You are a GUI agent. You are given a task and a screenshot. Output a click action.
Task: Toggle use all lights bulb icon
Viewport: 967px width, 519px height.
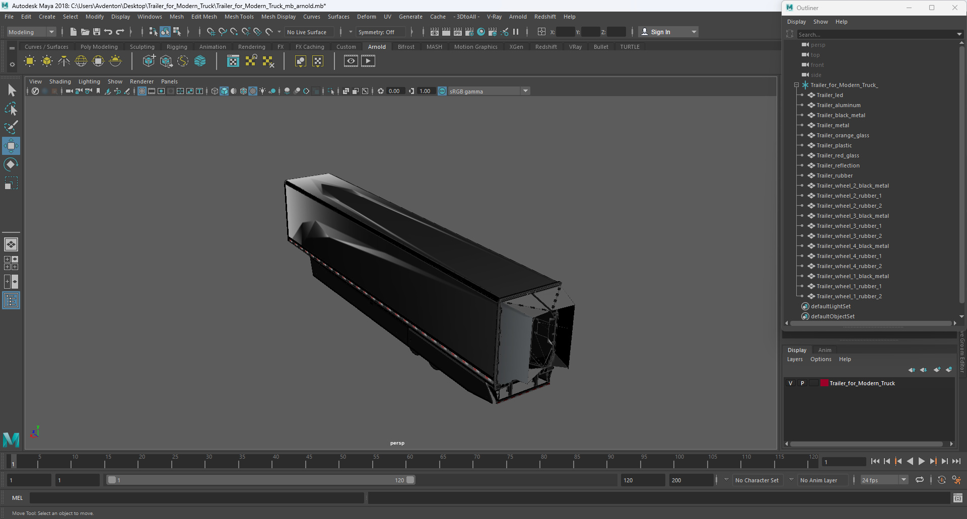click(x=262, y=91)
